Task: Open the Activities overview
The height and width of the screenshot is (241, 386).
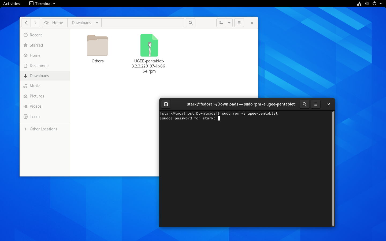Action: click(12, 3)
